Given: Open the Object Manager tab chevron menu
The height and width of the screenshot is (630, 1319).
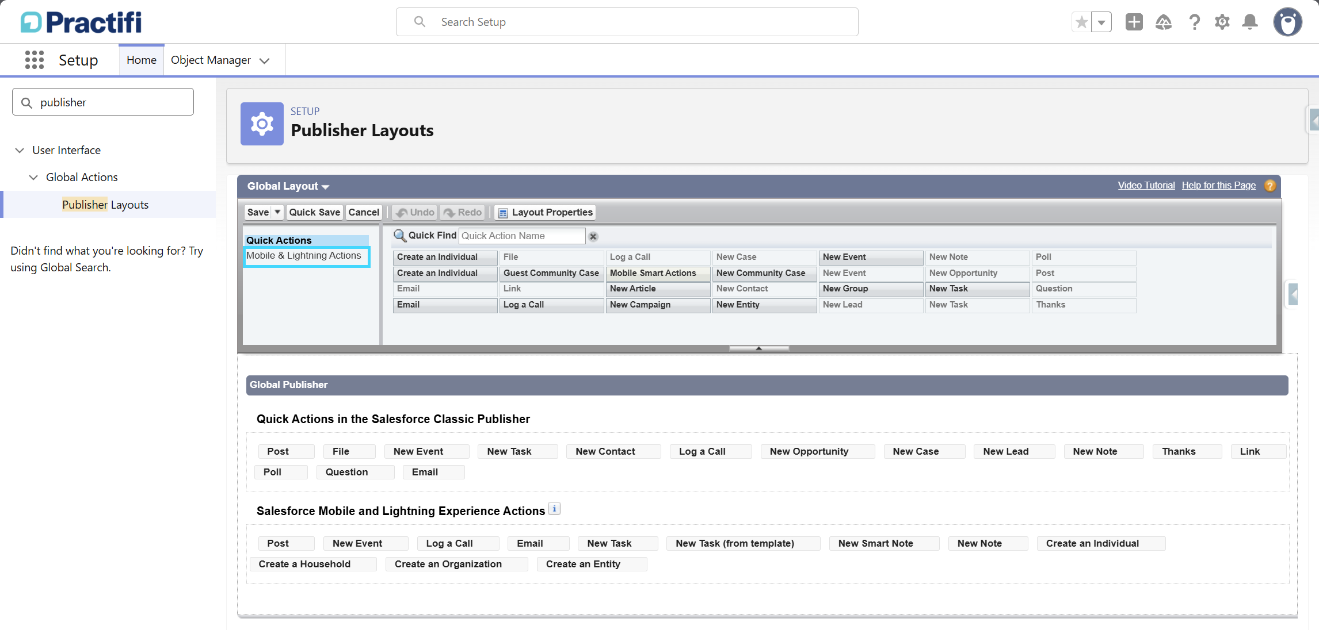Looking at the screenshot, I should (265, 60).
